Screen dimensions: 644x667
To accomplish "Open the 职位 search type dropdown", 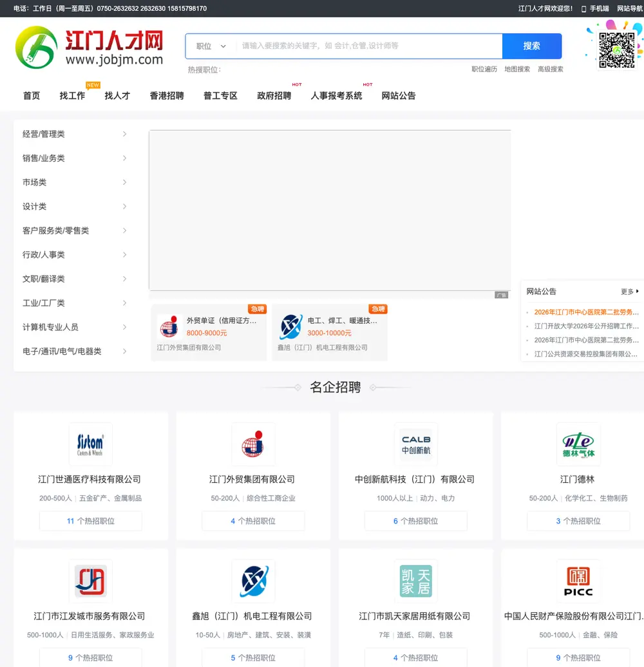I will [211, 46].
